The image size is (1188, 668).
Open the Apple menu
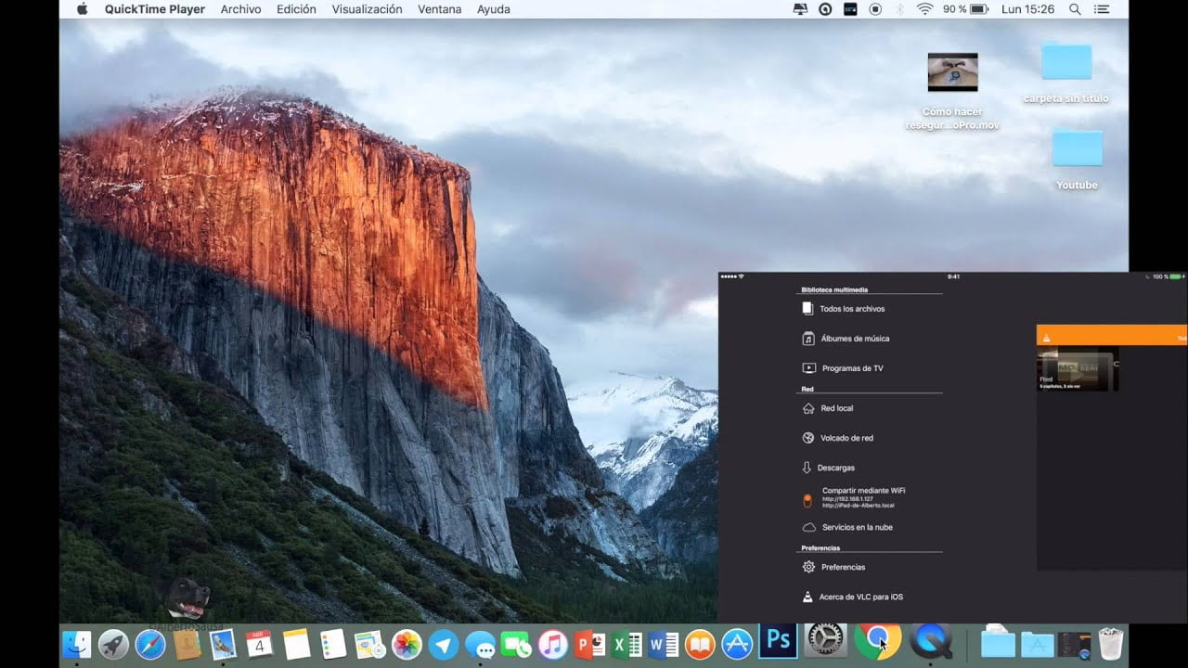coord(82,9)
